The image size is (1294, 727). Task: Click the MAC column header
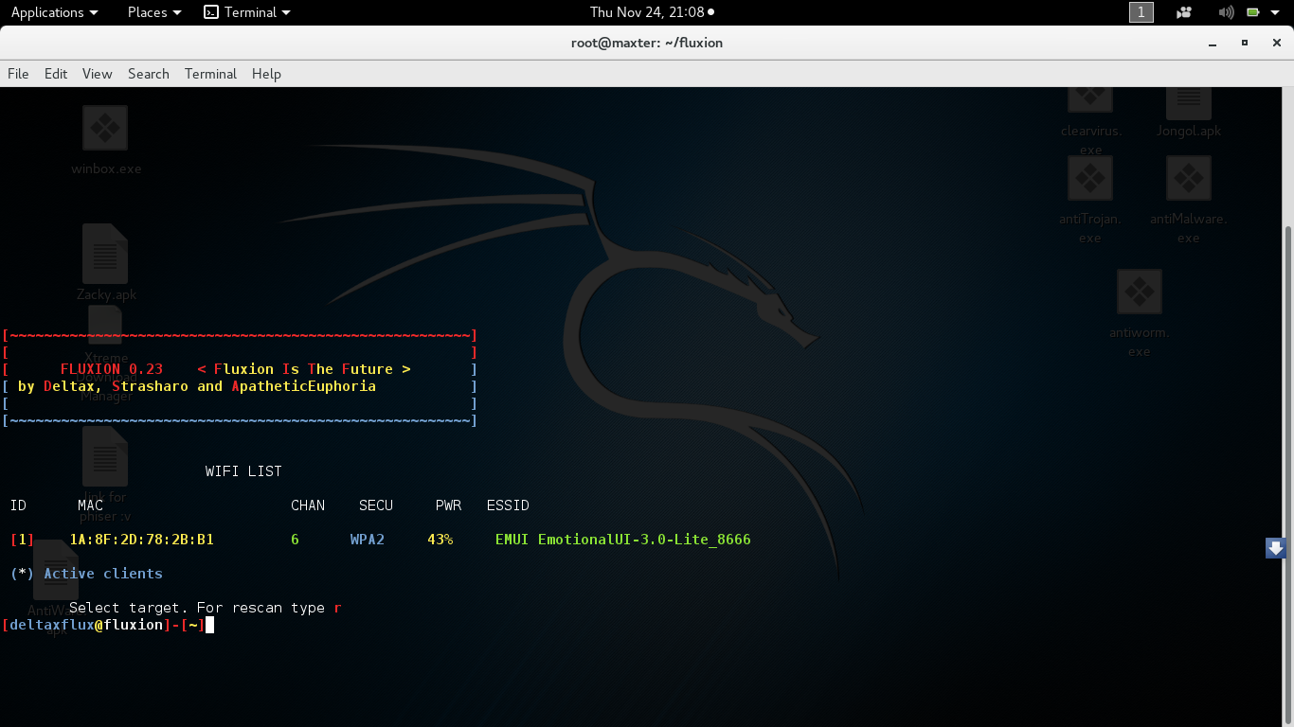click(91, 505)
